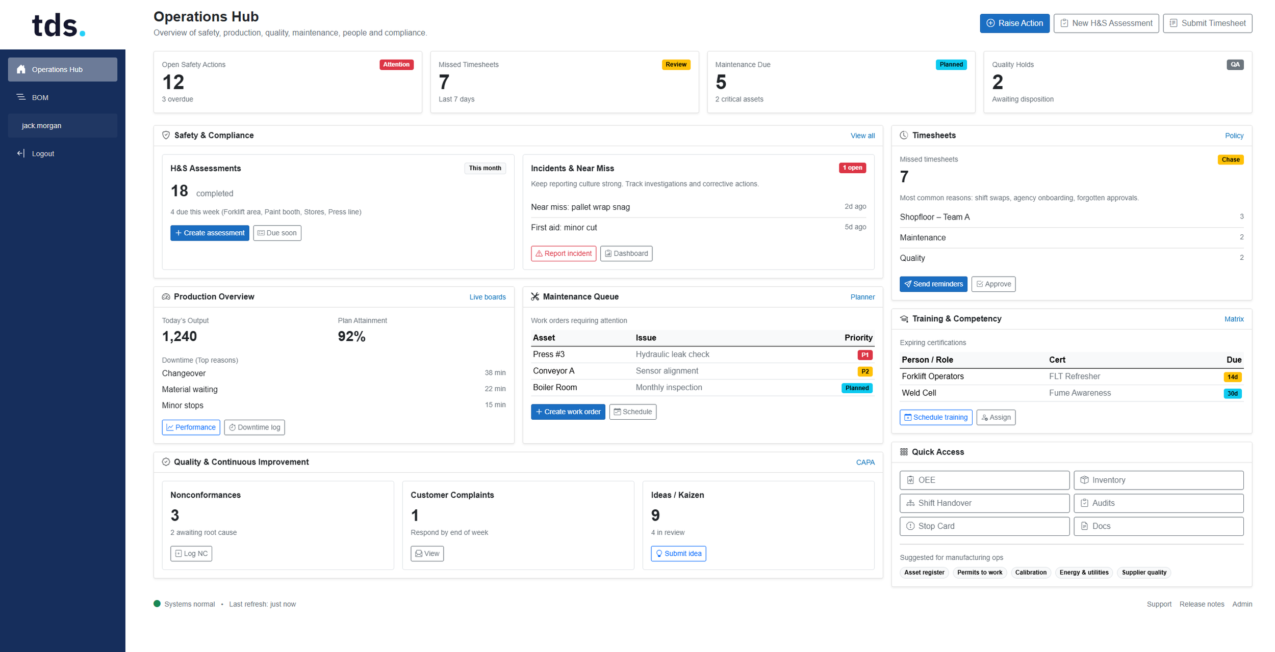Open the Live boards link
The image size is (1275, 652).
point(487,297)
